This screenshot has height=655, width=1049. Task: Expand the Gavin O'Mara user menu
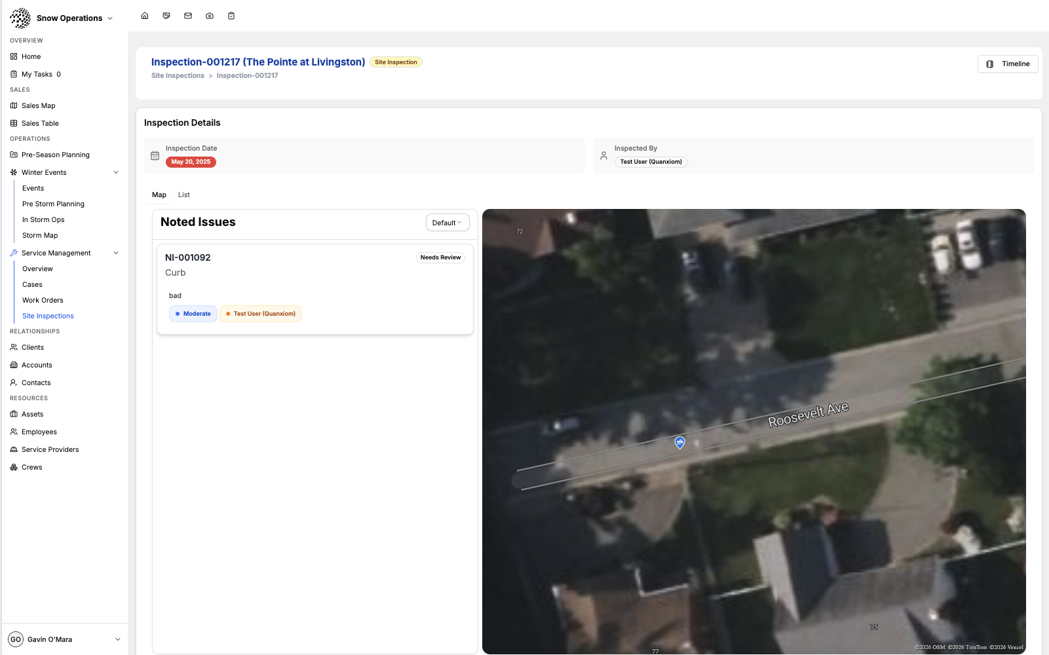(118, 639)
